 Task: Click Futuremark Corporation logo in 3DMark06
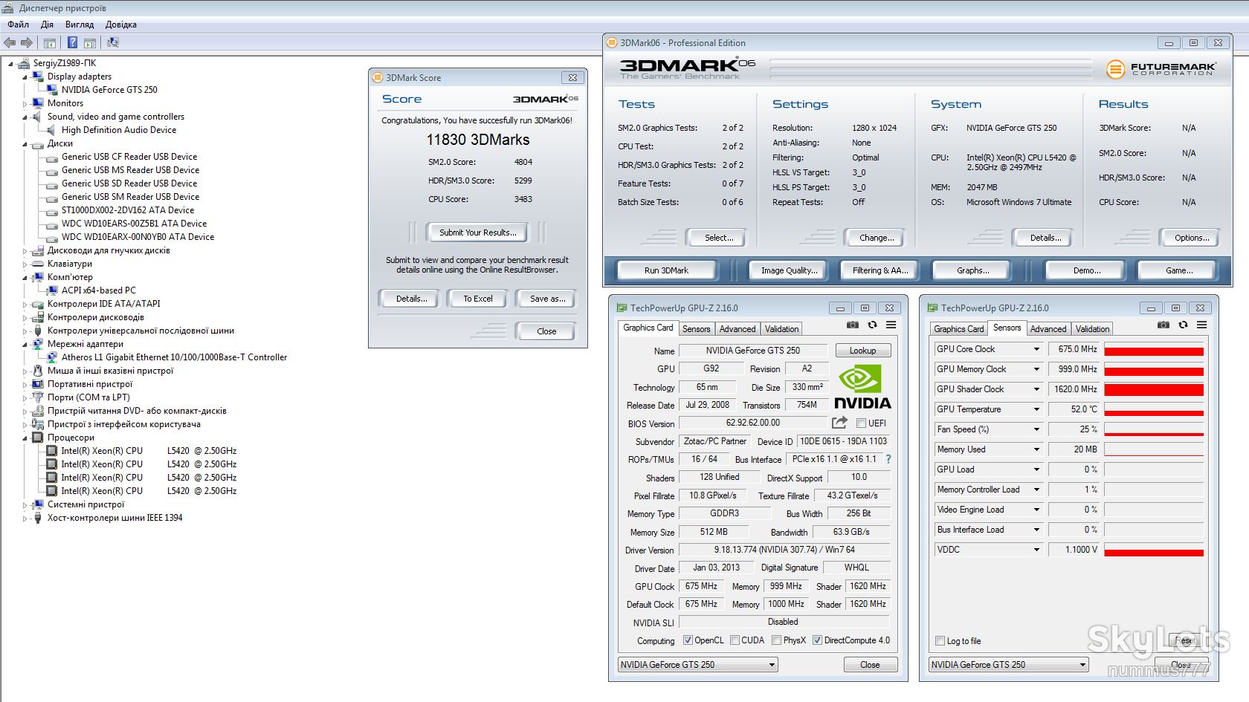(1160, 69)
